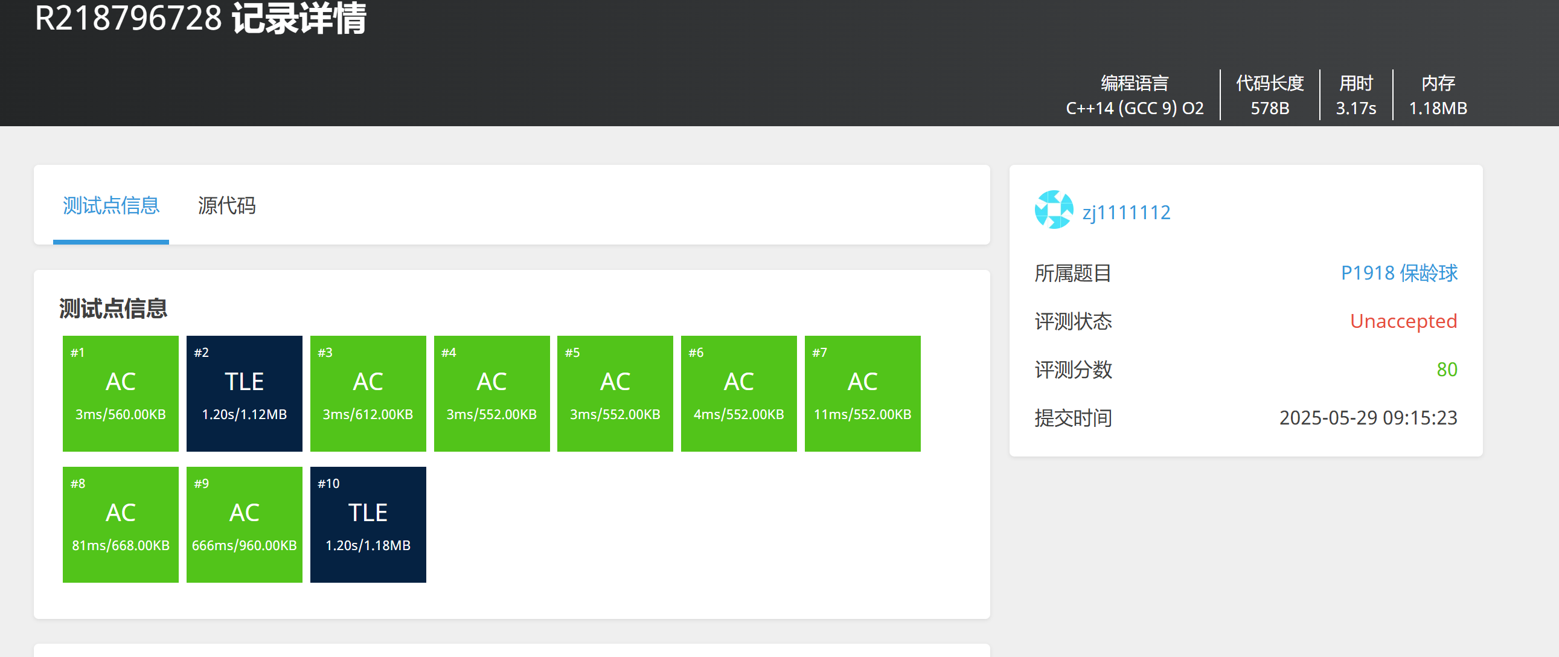Click the R218796728 记录详情 heading
The width and height of the screenshot is (1559, 657).
(x=200, y=18)
